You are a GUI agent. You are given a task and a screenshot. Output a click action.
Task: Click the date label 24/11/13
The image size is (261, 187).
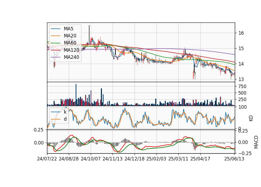coord(113,159)
